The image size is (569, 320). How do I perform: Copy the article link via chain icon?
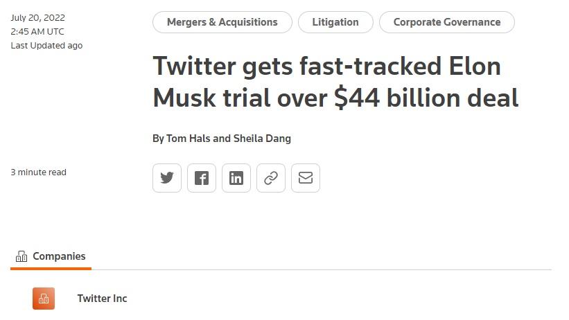271,178
